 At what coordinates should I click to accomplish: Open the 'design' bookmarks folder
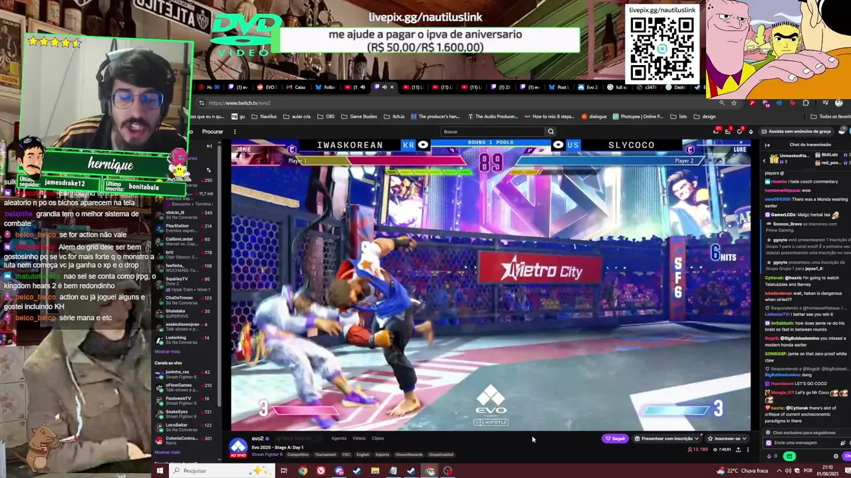[705, 116]
